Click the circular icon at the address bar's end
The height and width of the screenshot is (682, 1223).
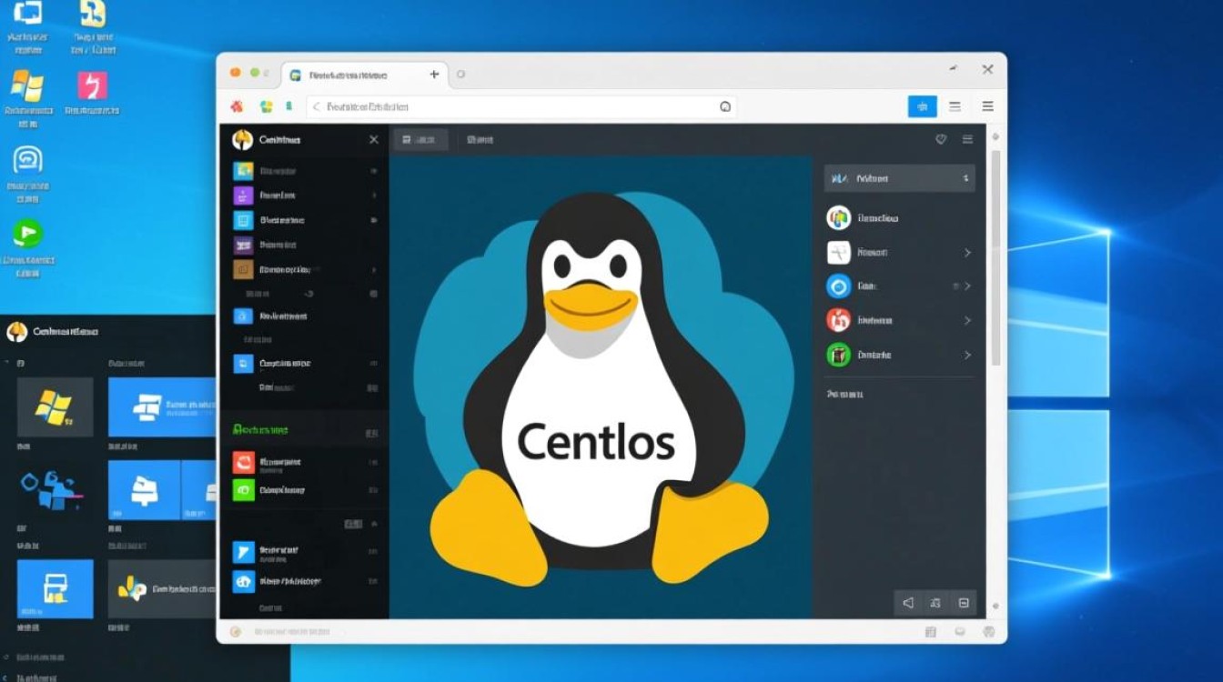[x=725, y=106]
